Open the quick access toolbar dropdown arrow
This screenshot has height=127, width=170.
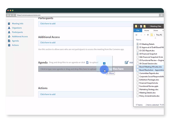pos(148,26)
